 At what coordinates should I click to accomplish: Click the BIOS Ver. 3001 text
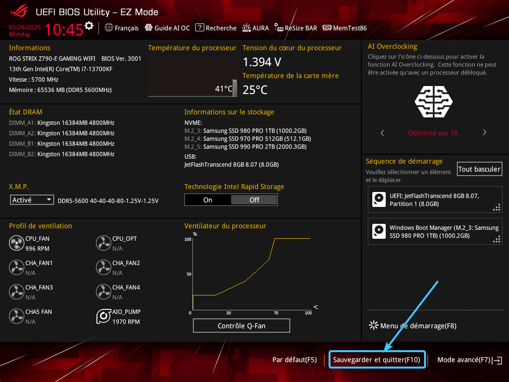(x=121, y=59)
